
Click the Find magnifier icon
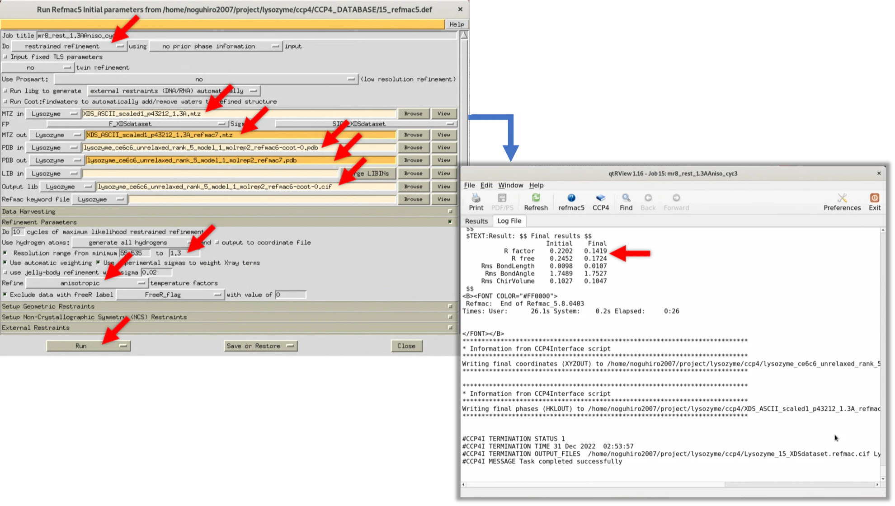[626, 198]
